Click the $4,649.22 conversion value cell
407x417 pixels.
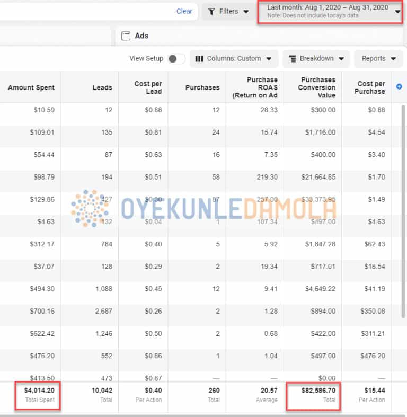[x=320, y=289]
